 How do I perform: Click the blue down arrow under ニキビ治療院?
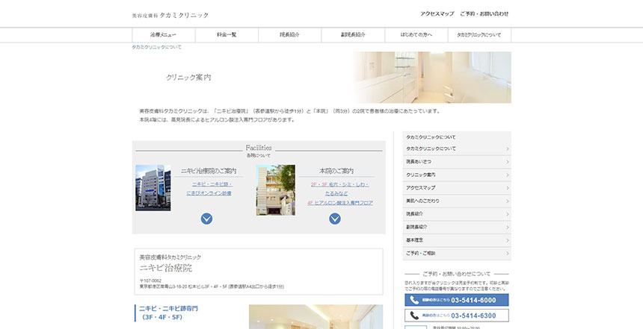(206, 219)
